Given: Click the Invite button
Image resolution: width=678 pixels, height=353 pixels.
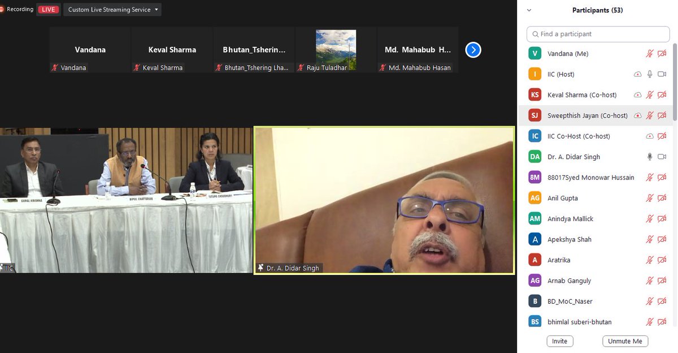Looking at the screenshot, I should coord(560,341).
